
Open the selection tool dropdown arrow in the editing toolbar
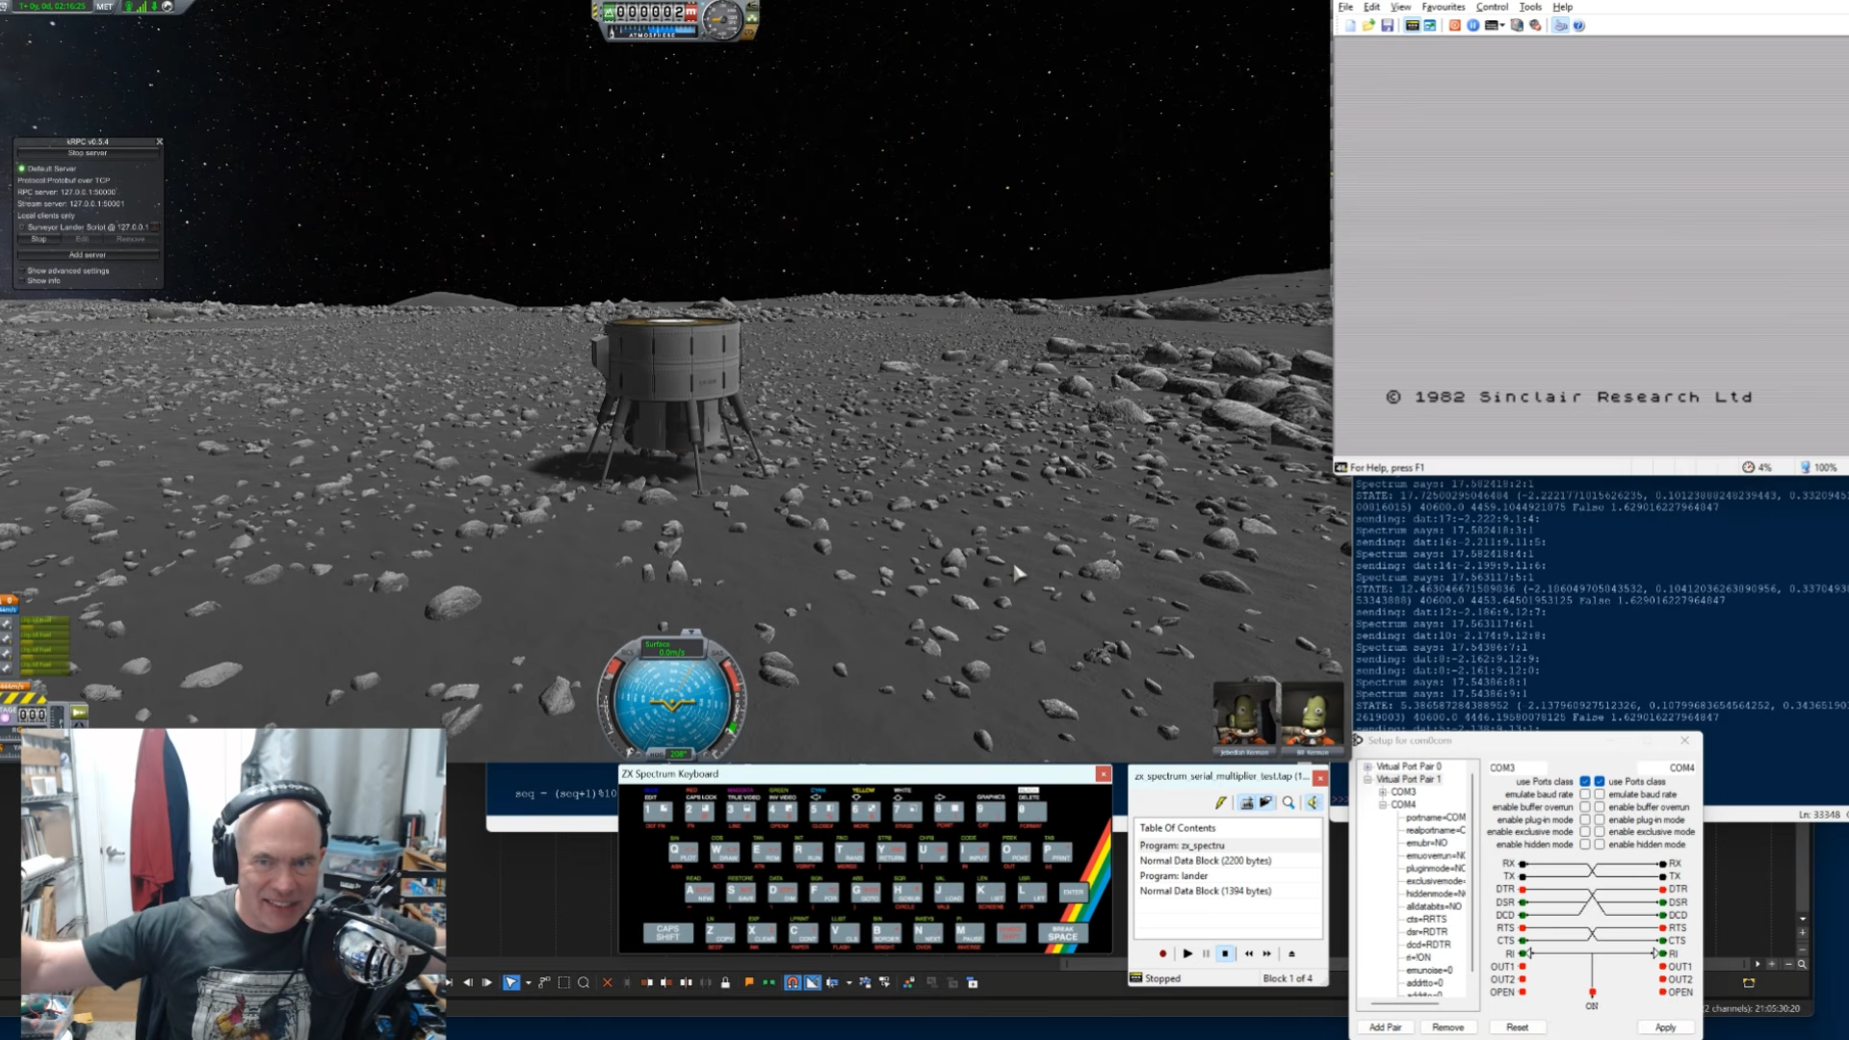(x=528, y=982)
